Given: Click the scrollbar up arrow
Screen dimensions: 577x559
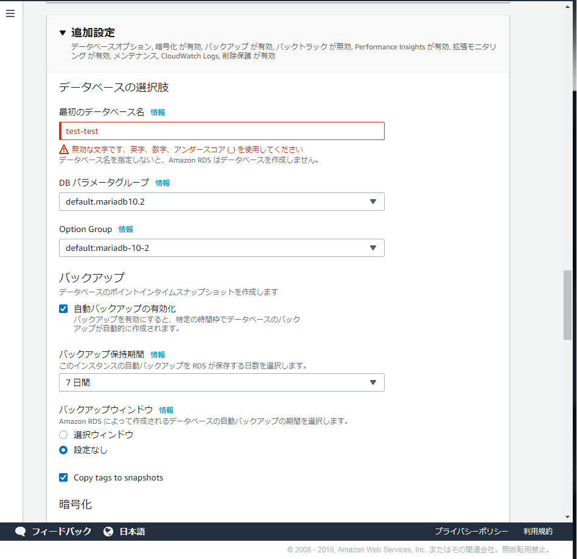Looking at the screenshot, I should pyautogui.click(x=567, y=7).
